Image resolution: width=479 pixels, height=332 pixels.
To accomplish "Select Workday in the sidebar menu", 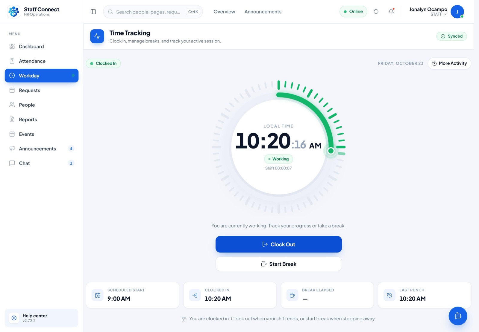I will point(42,76).
